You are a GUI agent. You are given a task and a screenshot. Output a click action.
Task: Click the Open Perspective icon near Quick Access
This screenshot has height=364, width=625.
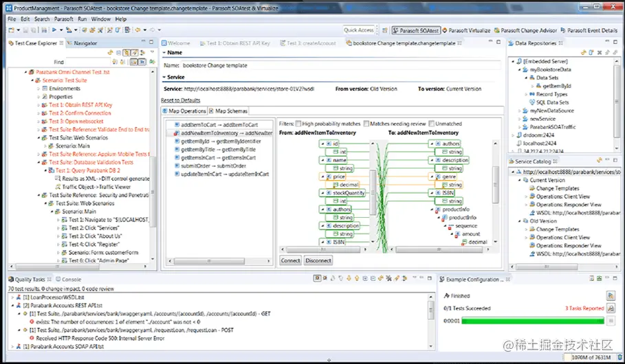tap(384, 30)
